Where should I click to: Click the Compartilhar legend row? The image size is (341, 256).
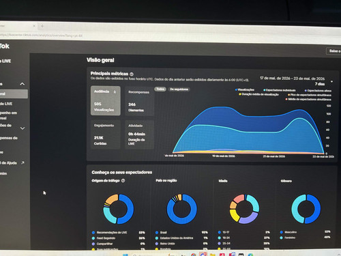[119, 244]
